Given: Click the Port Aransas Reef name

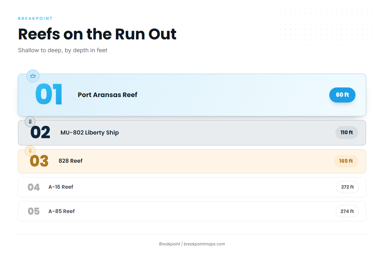Looking at the screenshot, I should tap(108, 95).
